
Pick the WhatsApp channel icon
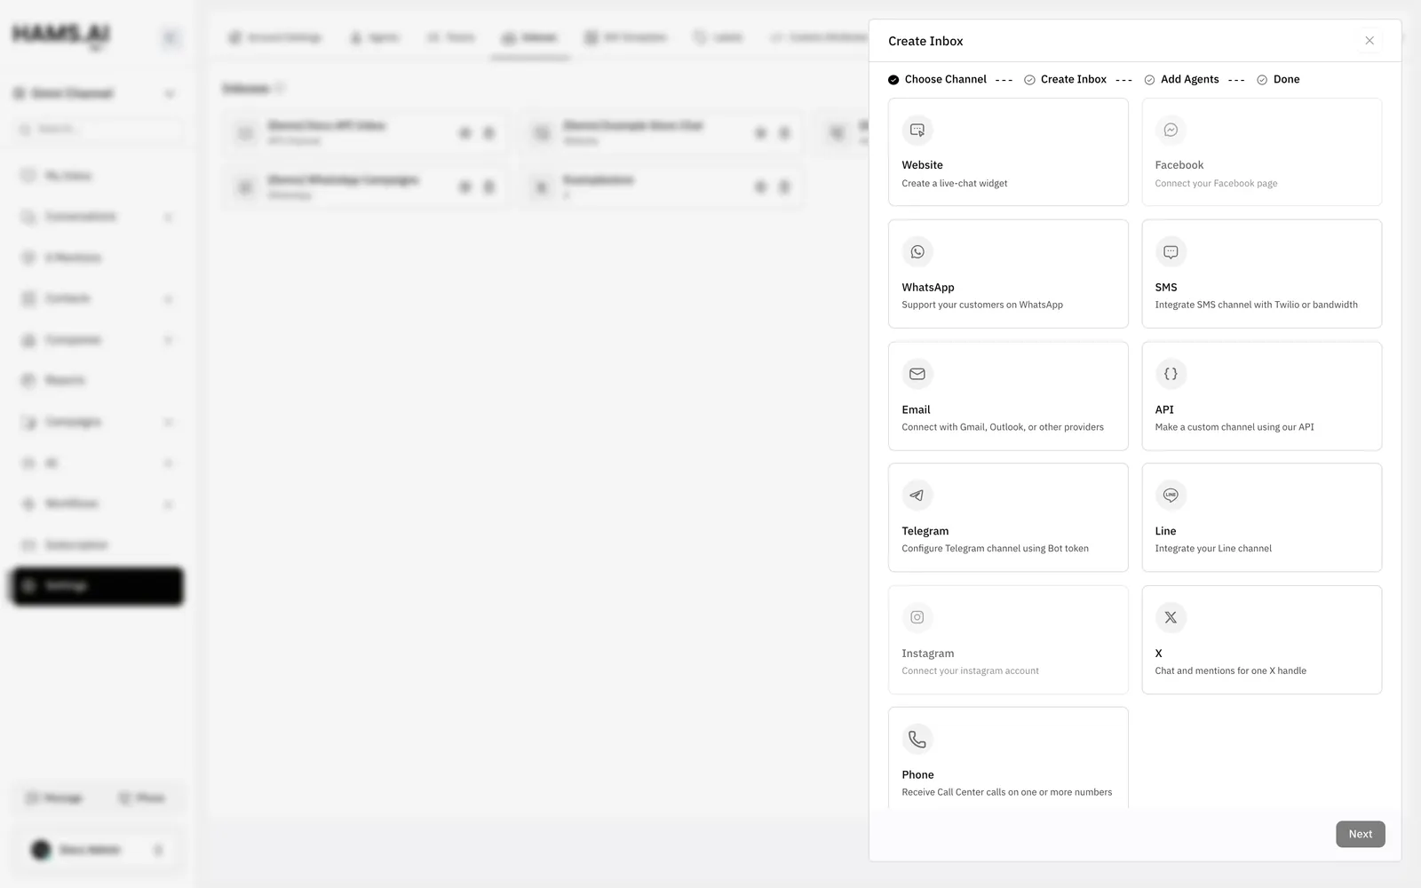point(917,252)
